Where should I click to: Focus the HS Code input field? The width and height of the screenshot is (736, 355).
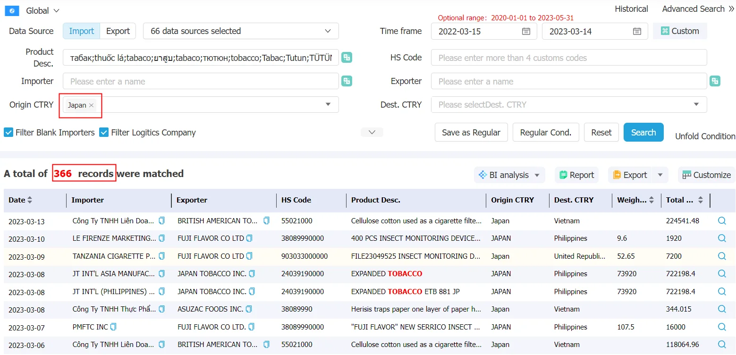click(569, 58)
